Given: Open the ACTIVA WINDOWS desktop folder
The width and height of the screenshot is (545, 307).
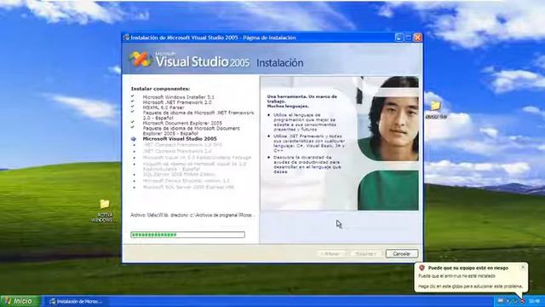Looking at the screenshot, I should [104, 211].
